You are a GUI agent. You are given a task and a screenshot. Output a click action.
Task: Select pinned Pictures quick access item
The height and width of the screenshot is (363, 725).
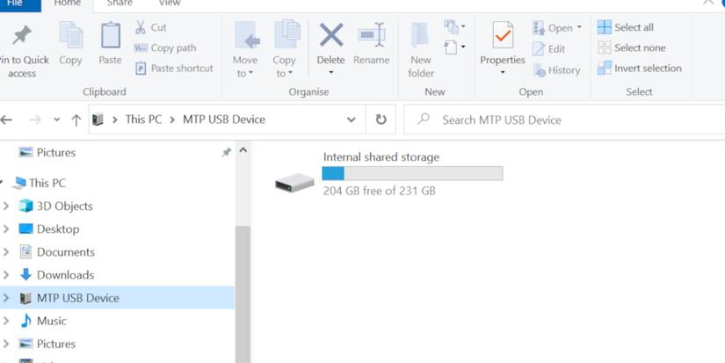(56, 153)
